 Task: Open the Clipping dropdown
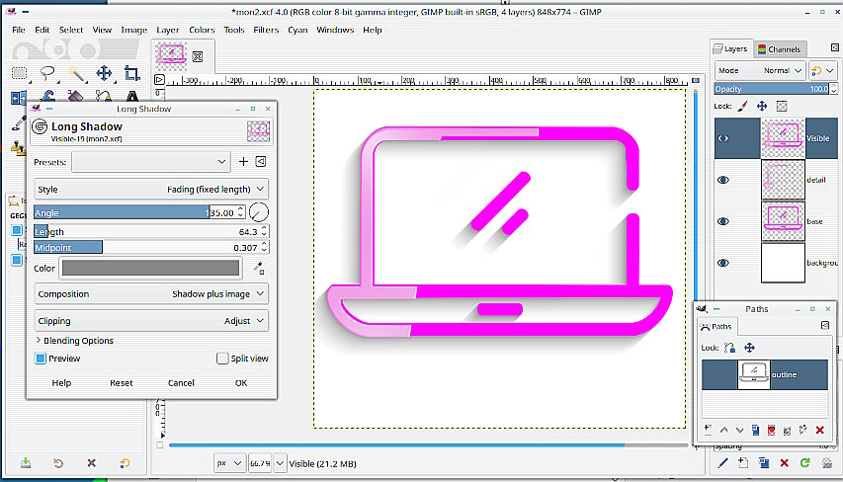click(x=151, y=321)
